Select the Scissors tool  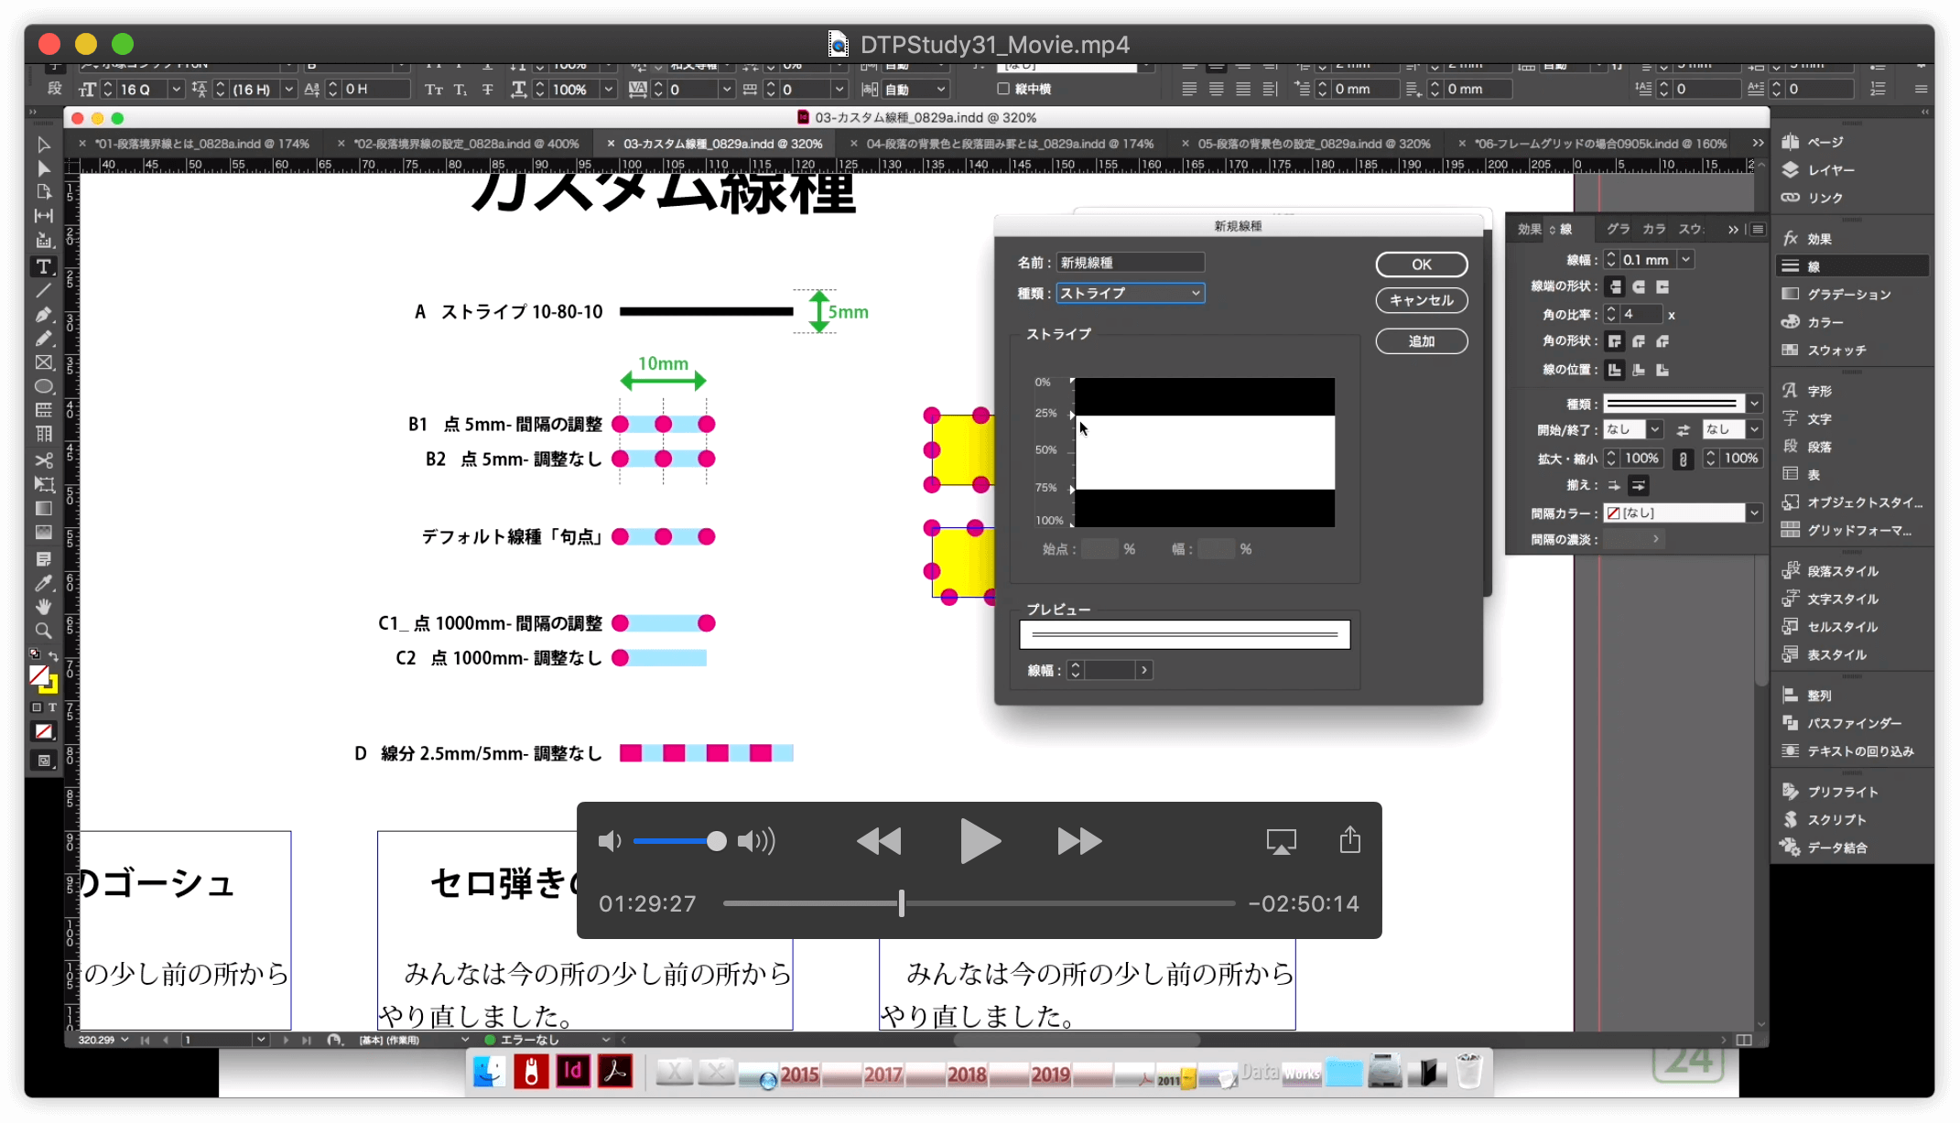tap(43, 459)
